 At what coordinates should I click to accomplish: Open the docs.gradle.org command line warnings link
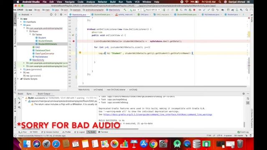pyautogui.click(x=158, y=115)
